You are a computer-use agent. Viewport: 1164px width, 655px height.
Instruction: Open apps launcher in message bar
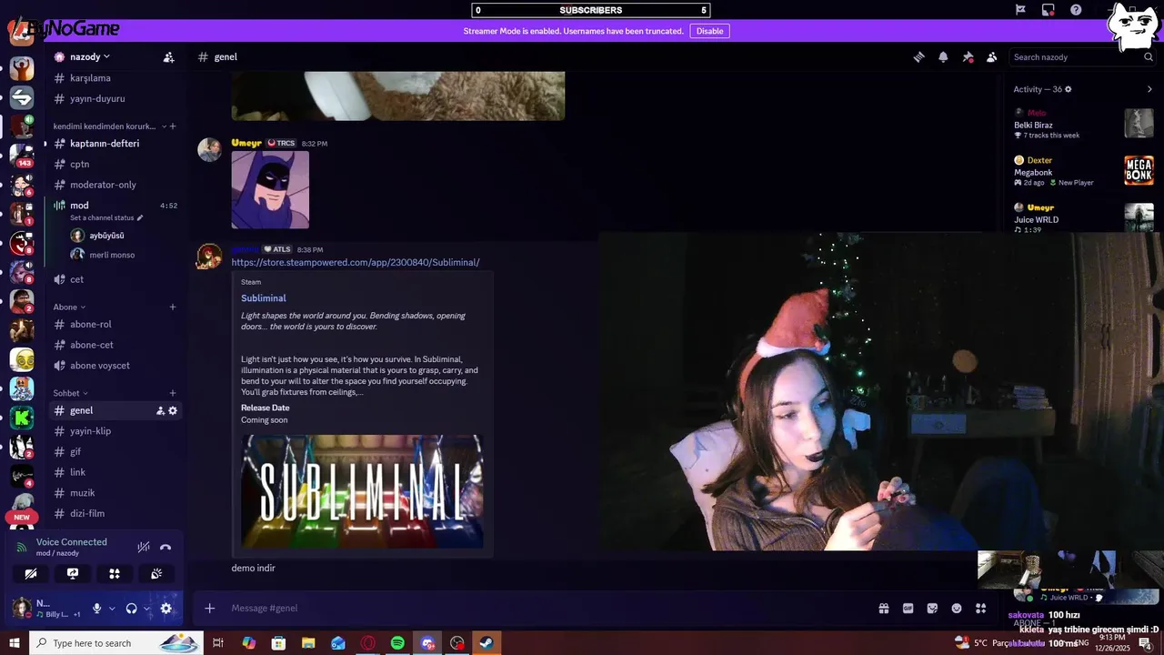981,609
